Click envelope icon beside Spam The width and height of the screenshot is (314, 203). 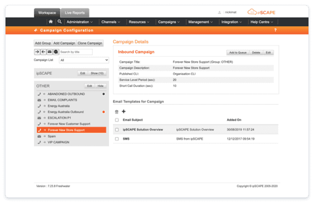tap(39, 136)
